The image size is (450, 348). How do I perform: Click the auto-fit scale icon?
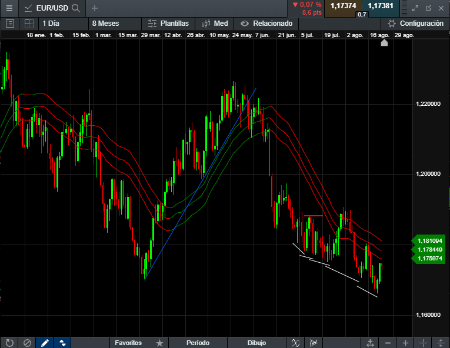[370, 343]
